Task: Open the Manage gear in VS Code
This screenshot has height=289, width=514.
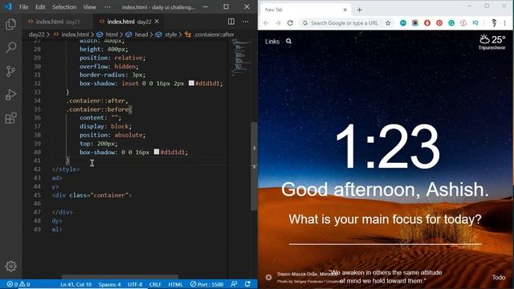Action: click(x=10, y=266)
